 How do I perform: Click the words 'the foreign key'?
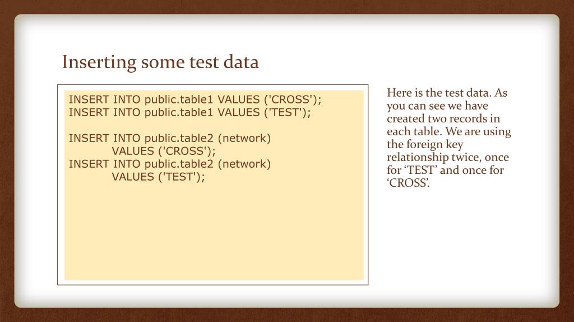point(425,145)
